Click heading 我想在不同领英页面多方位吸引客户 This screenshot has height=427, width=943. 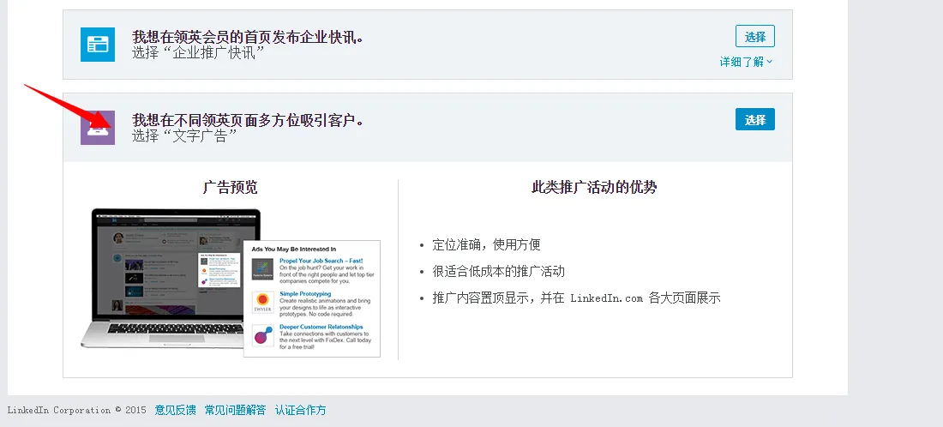pyautogui.click(x=248, y=120)
